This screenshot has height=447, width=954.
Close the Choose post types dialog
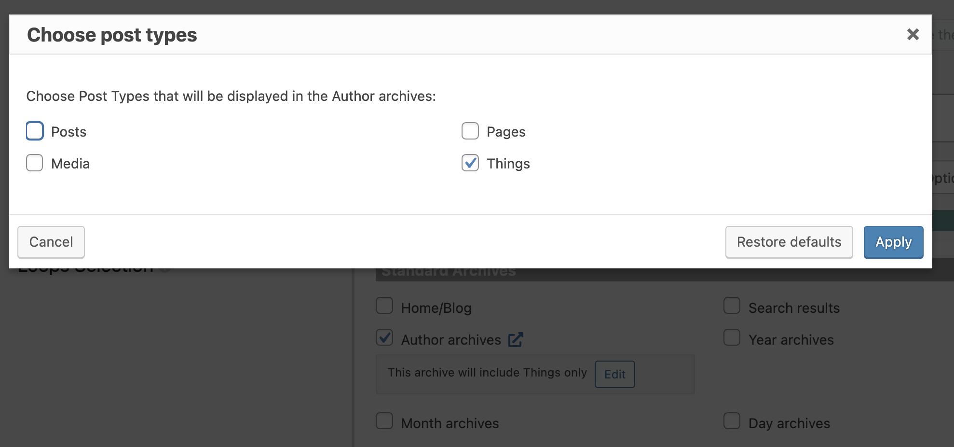pyautogui.click(x=913, y=34)
